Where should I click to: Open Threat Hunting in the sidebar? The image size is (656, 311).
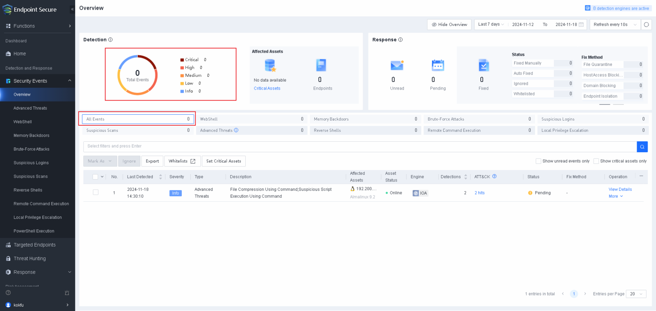click(30, 259)
